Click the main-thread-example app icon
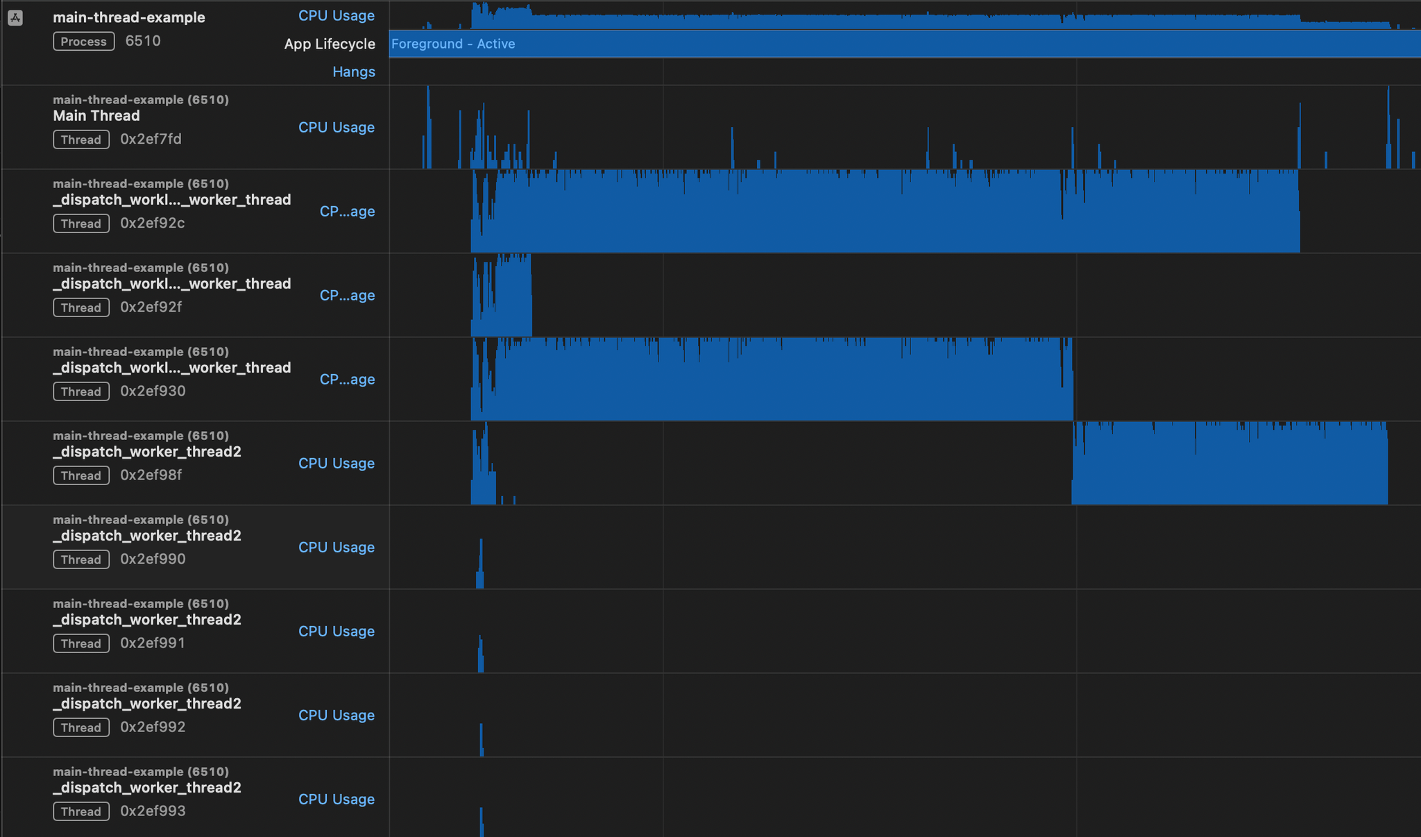The width and height of the screenshot is (1421, 837). (x=15, y=18)
